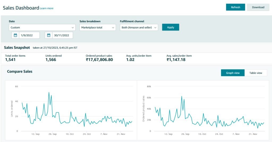Expand the Fulfillment channel dropdown

139,27
